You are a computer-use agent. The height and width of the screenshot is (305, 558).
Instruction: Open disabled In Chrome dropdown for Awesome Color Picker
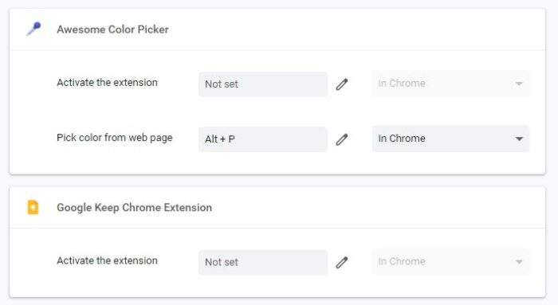tap(450, 84)
